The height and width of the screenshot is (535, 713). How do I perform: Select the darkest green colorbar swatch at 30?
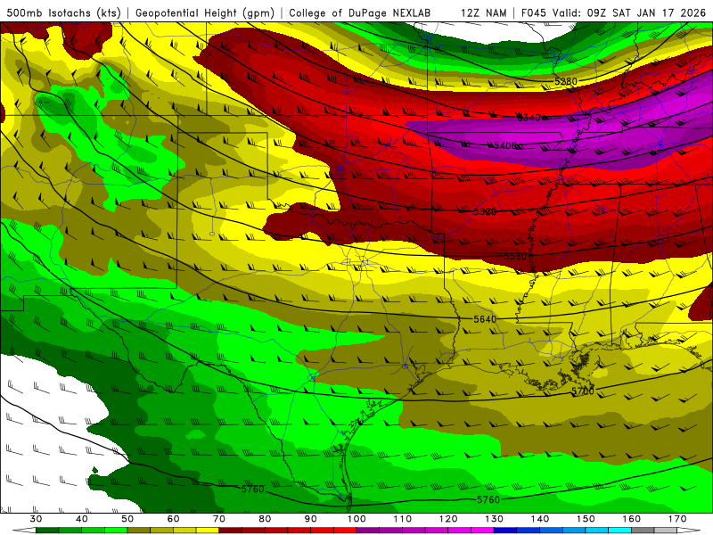click(47, 531)
